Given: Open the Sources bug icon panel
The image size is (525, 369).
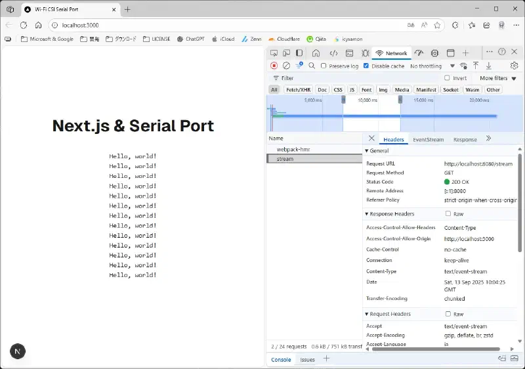Looking at the screenshot, I should click(366, 53).
